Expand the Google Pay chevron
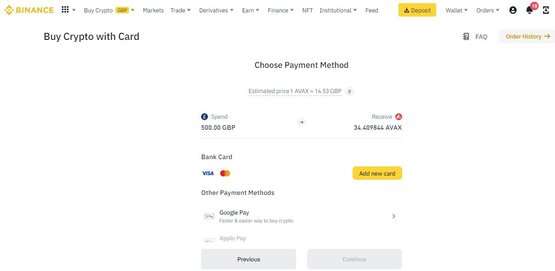The image size is (555, 271). tap(393, 216)
